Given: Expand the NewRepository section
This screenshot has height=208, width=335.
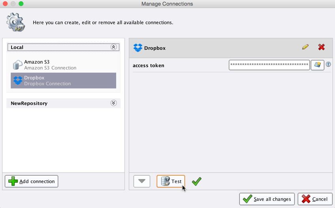Looking at the screenshot, I should (113, 103).
